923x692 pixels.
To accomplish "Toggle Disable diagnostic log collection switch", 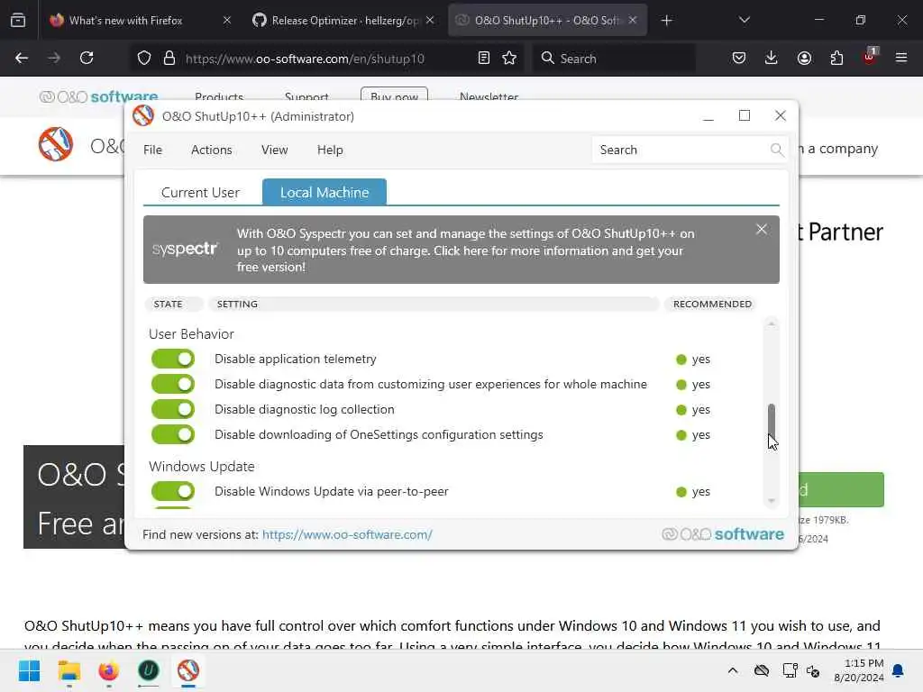I will 173,410.
